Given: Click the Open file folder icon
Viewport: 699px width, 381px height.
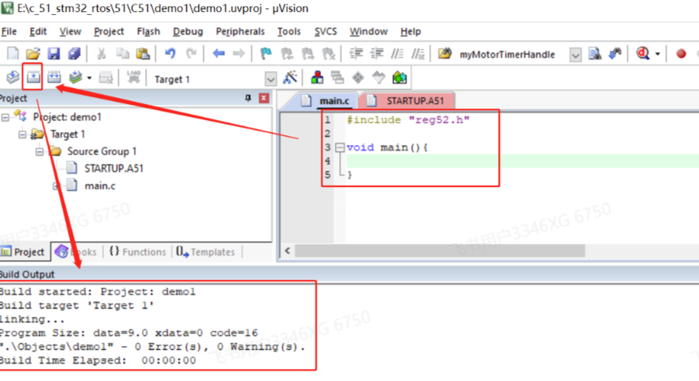Looking at the screenshot, I should (33, 54).
